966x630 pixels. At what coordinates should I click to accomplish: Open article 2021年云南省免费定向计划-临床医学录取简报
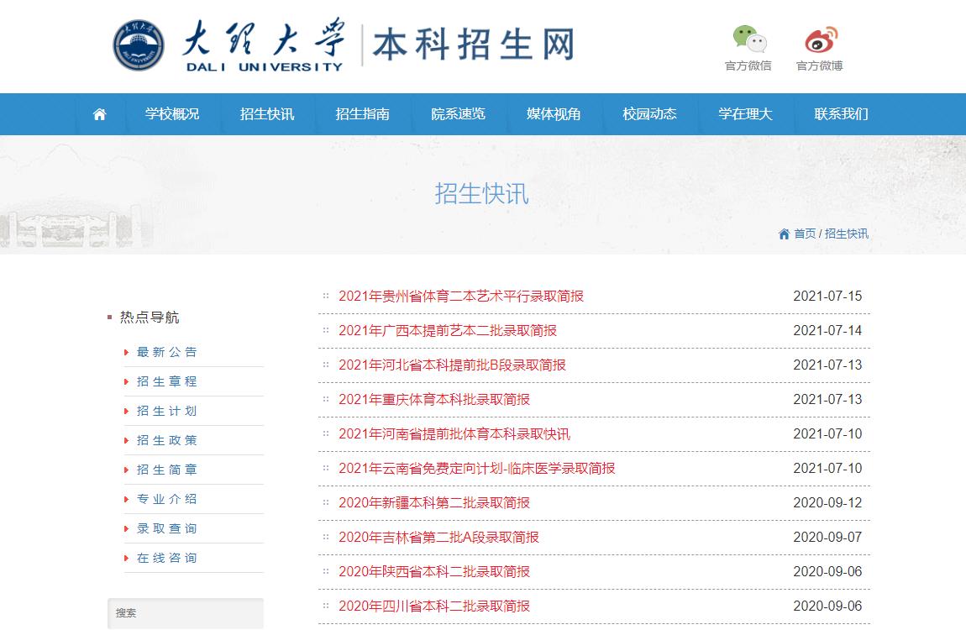coord(477,469)
